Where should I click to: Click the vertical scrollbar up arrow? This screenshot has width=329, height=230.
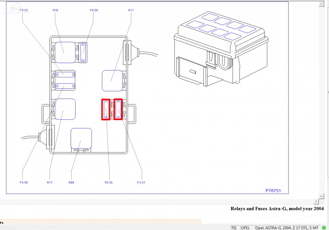pyautogui.click(x=321, y=4)
